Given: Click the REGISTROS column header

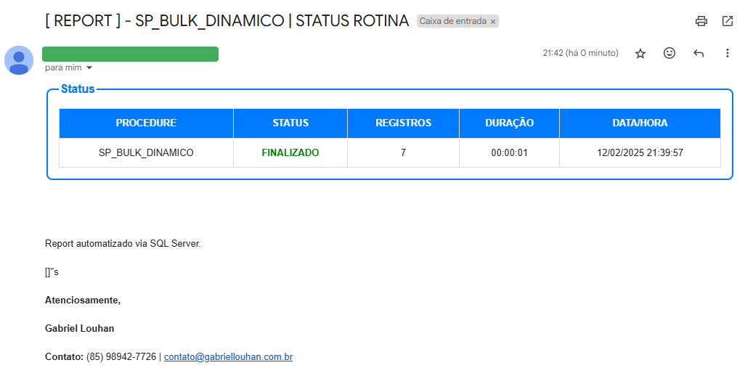Looking at the screenshot, I should [403, 123].
